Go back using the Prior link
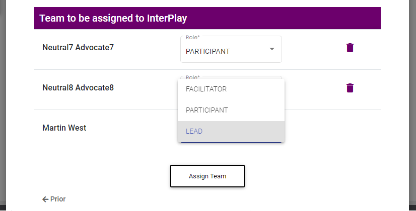 [54, 199]
